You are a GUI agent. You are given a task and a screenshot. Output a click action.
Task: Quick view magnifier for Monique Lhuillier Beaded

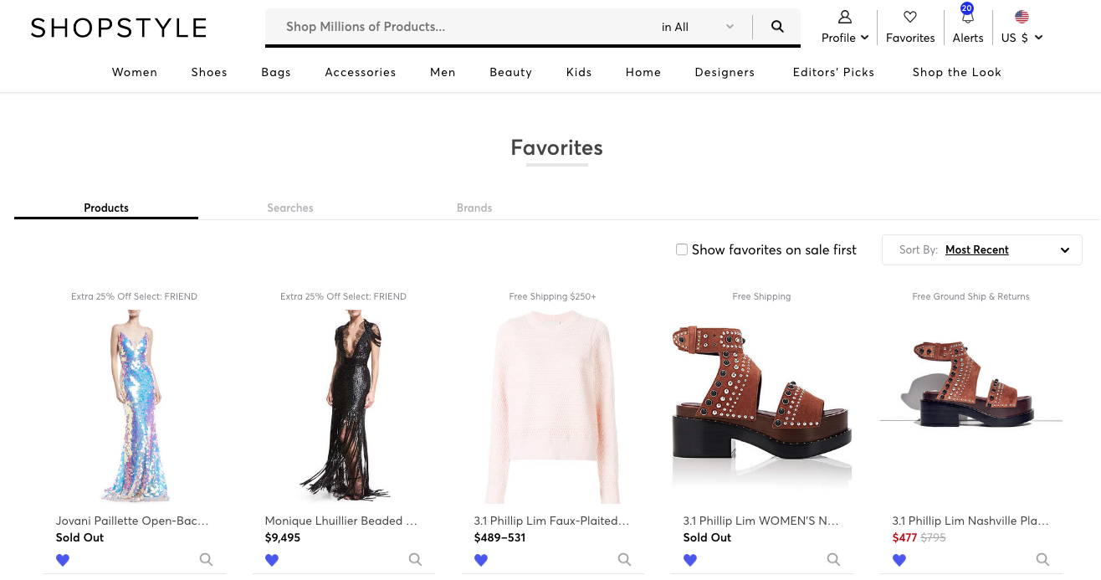pos(415,560)
